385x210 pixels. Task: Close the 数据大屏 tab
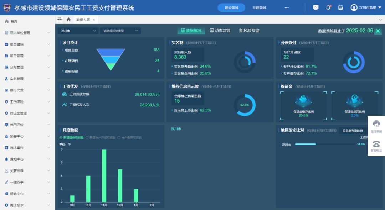94,20
